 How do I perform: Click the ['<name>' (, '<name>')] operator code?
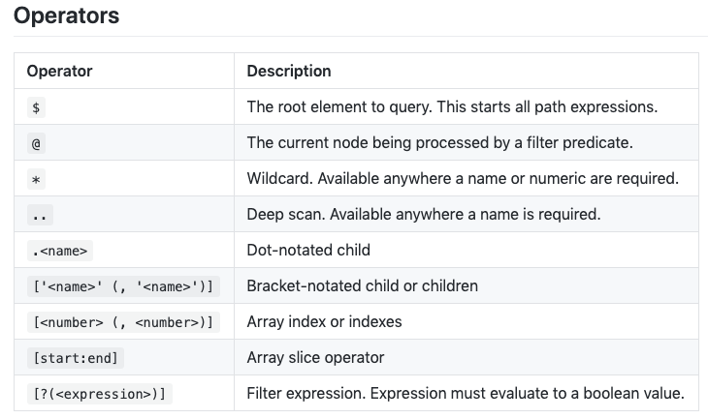pos(122,286)
